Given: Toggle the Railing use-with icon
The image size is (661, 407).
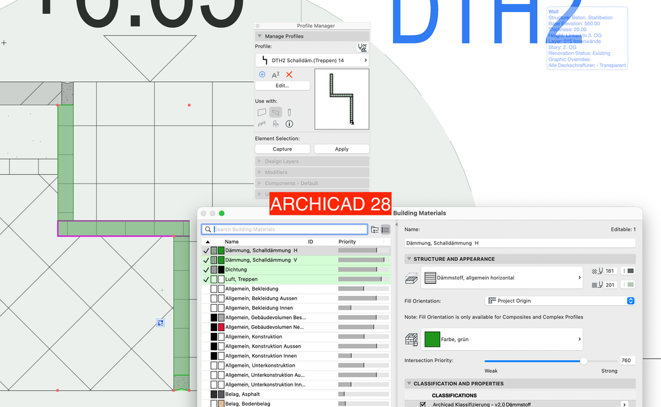Looking at the screenshot, I should tap(262, 124).
